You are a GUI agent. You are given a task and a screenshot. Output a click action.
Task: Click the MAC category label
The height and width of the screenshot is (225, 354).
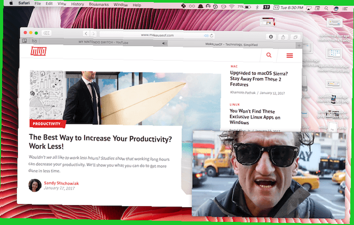click(234, 67)
